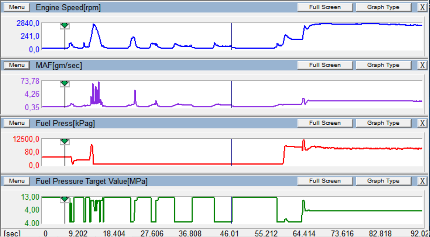Close the Fuel Press graph panel
The image size is (430, 237).
(422, 123)
